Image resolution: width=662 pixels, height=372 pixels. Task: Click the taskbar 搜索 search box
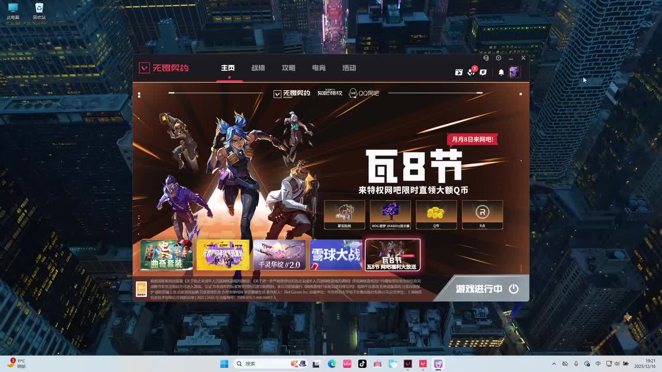(x=271, y=364)
